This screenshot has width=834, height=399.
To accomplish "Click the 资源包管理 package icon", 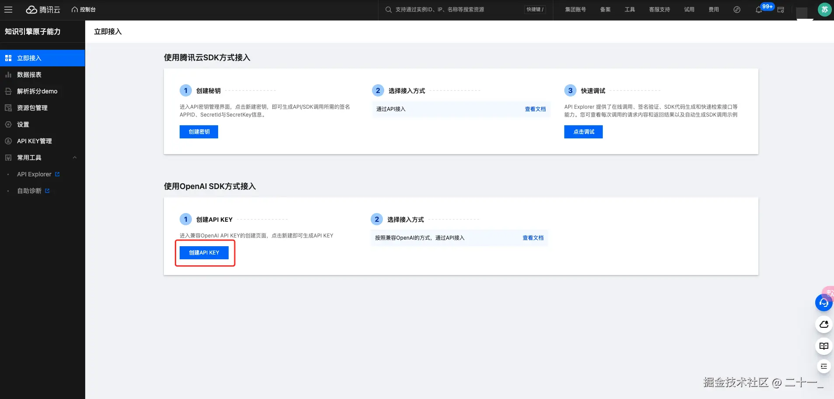I will [x=8, y=108].
